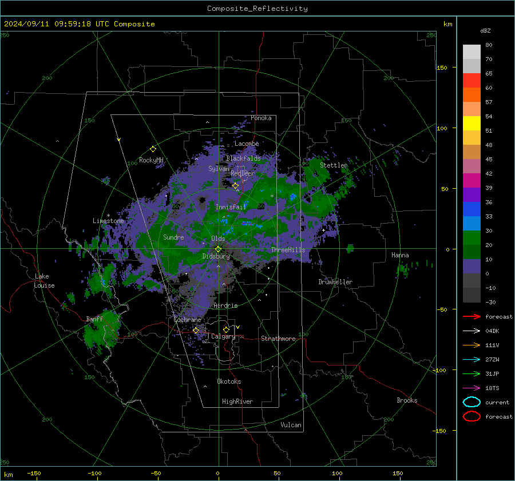Image resolution: width=515 pixels, height=481 pixels.
Task: Click the cyan current ellipse icon
Action: pos(472,402)
